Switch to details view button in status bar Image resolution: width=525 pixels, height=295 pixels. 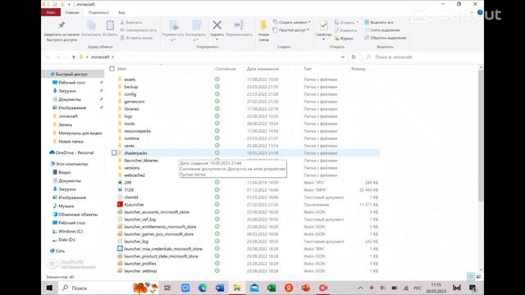471,277
